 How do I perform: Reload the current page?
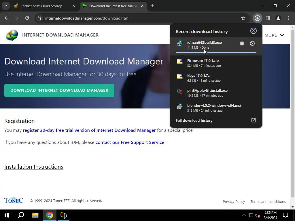27,18
